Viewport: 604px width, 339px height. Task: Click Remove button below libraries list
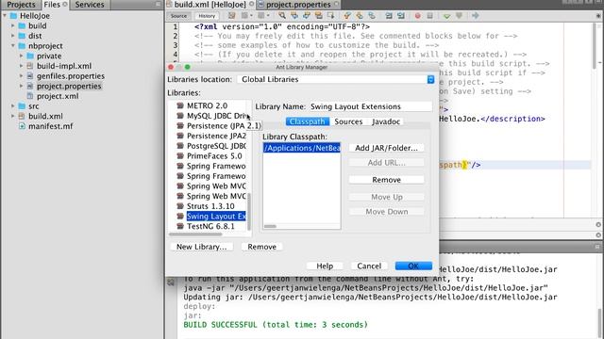coord(262,247)
